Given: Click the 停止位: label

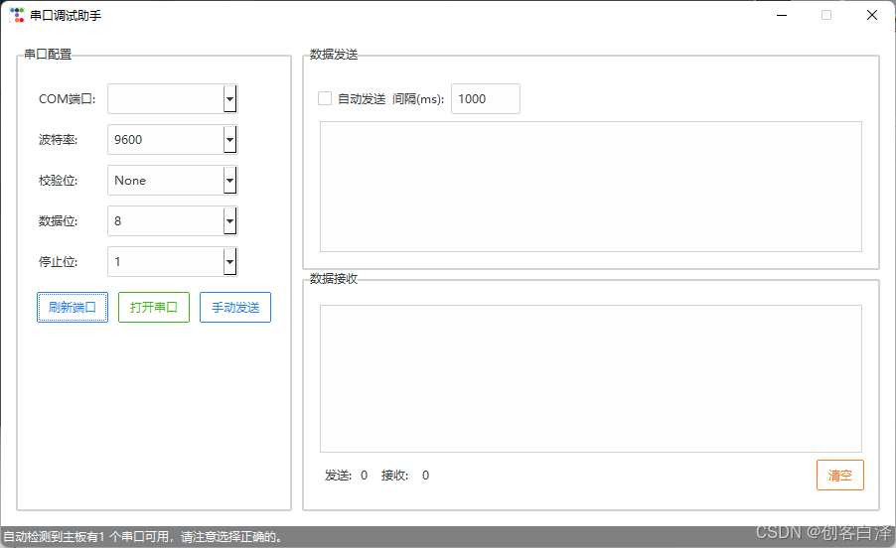Looking at the screenshot, I should coord(59,262).
